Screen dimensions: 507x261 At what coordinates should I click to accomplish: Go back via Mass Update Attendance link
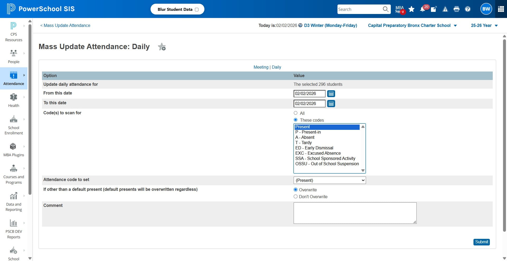(65, 26)
